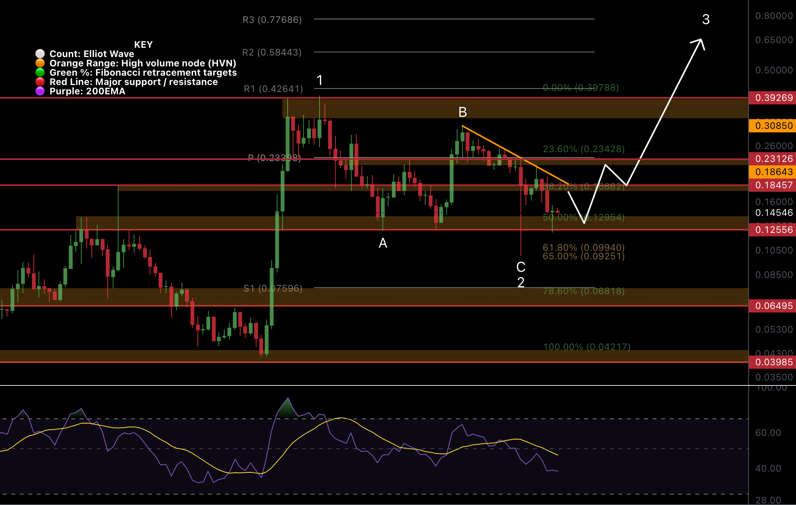796x505 pixels.
Task: Click the 23.60% (0.23428) Fibonacci label
Action: (x=583, y=149)
